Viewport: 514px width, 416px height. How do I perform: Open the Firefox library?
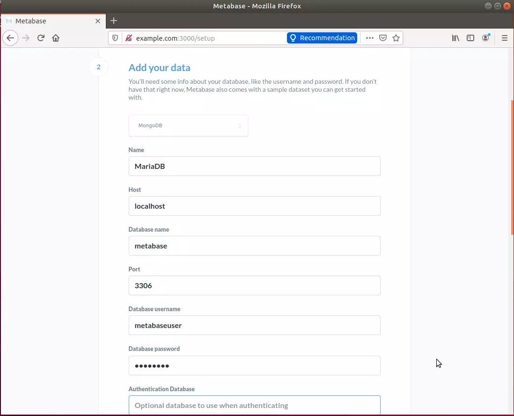click(455, 38)
